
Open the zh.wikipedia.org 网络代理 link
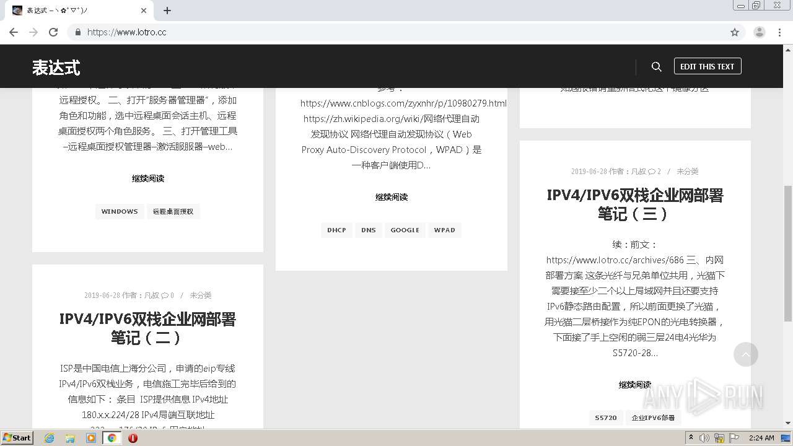pyautogui.click(x=392, y=119)
